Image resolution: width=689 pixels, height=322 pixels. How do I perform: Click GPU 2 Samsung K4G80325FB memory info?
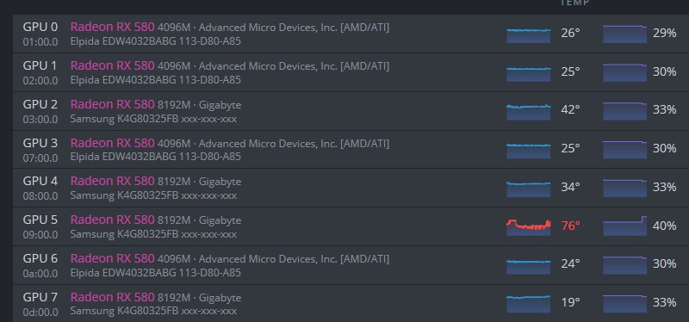[153, 119]
